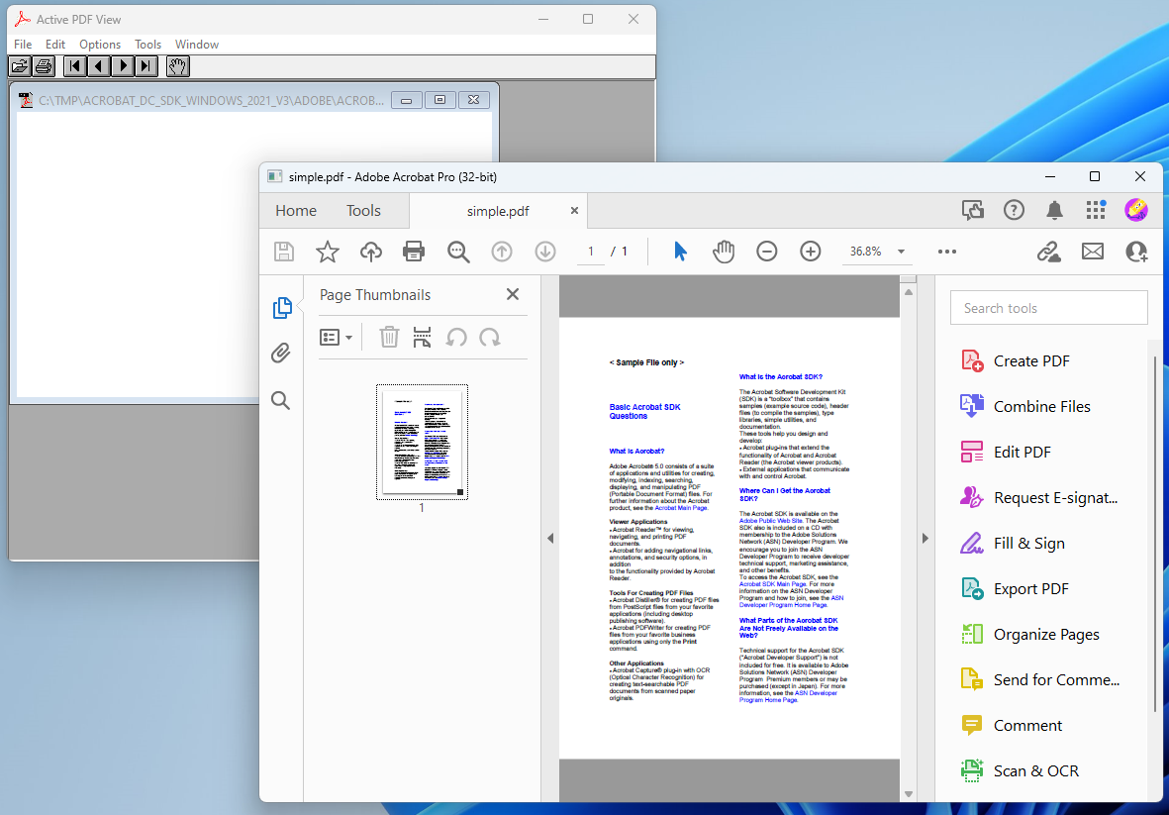Image resolution: width=1169 pixels, height=815 pixels.
Task: Click the Delete Pages trash icon
Action: (x=389, y=337)
